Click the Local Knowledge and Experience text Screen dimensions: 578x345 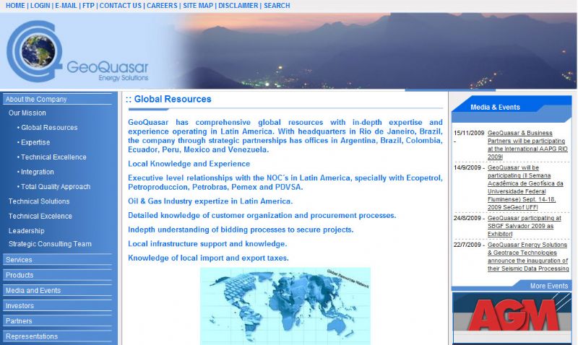coord(189,164)
